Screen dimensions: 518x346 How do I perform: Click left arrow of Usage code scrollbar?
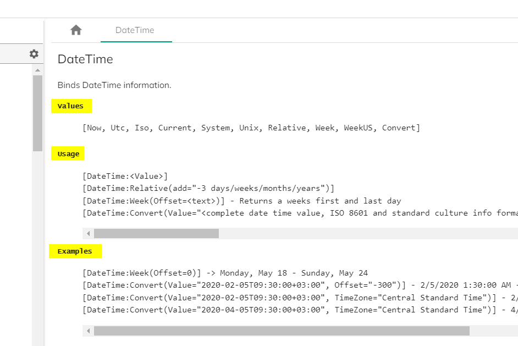[x=88, y=234]
